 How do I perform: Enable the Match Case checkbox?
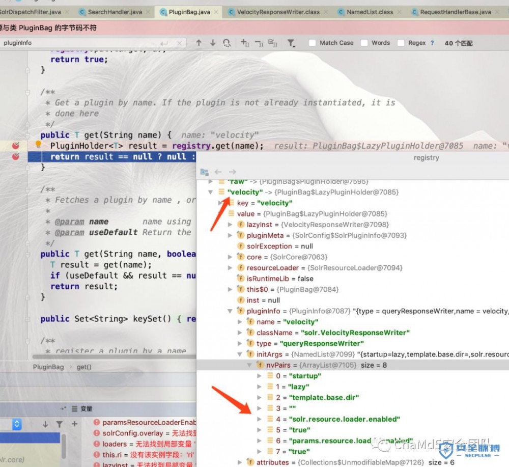(x=313, y=43)
